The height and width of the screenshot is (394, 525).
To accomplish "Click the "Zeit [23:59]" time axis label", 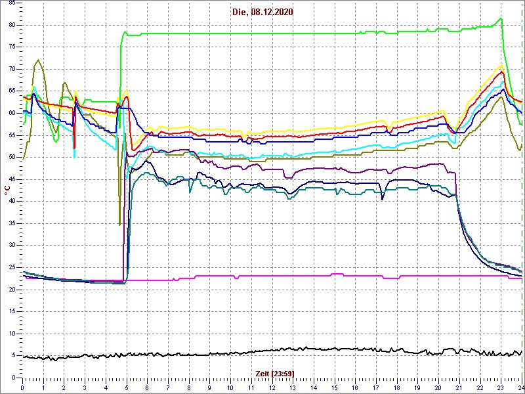I will [x=275, y=373].
